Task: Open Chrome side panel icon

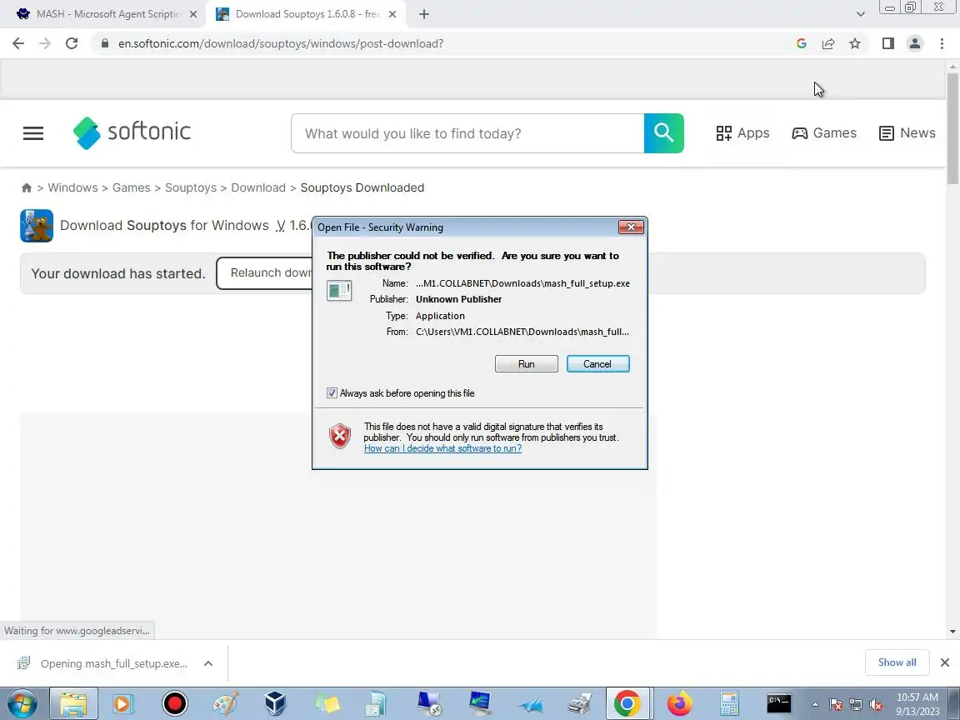Action: point(887,43)
